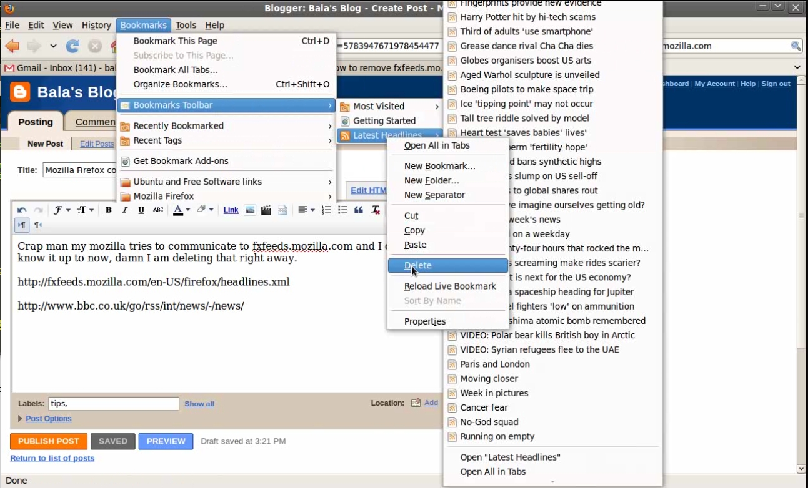Click Show all labels link
808x488 pixels.
click(x=199, y=404)
